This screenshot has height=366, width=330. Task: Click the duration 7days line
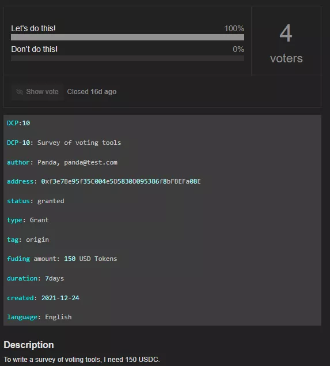(35, 278)
